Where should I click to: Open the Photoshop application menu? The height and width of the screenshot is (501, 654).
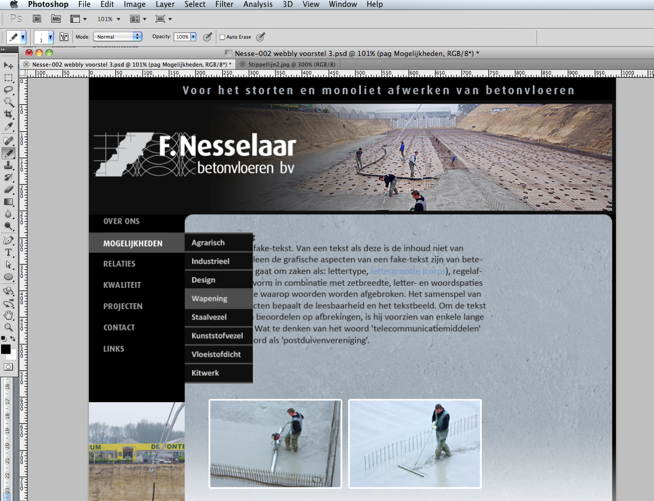pyautogui.click(x=48, y=4)
